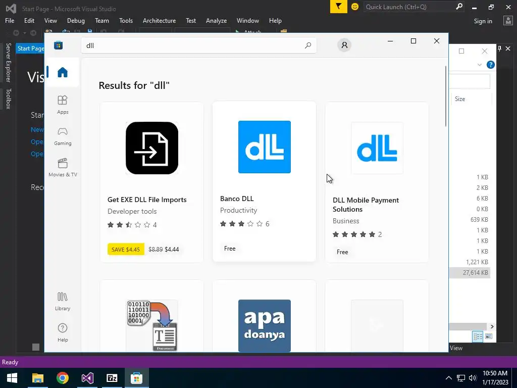
Task: Open Visual Studio Help menu
Action: tap(275, 20)
